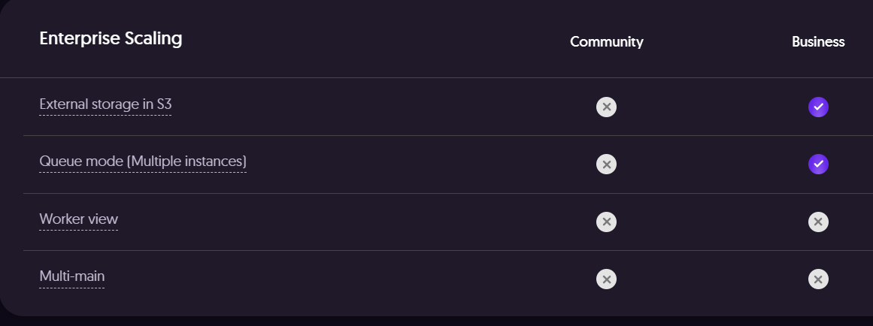Screen dimensions: 873x326
Task: Click empty space in the External storage row
Action: click(x=376, y=107)
